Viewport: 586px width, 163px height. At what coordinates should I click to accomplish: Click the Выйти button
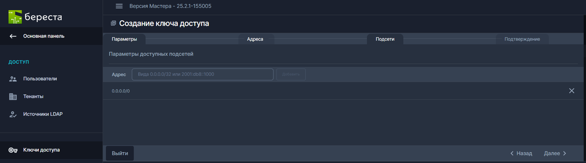[120, 153]
